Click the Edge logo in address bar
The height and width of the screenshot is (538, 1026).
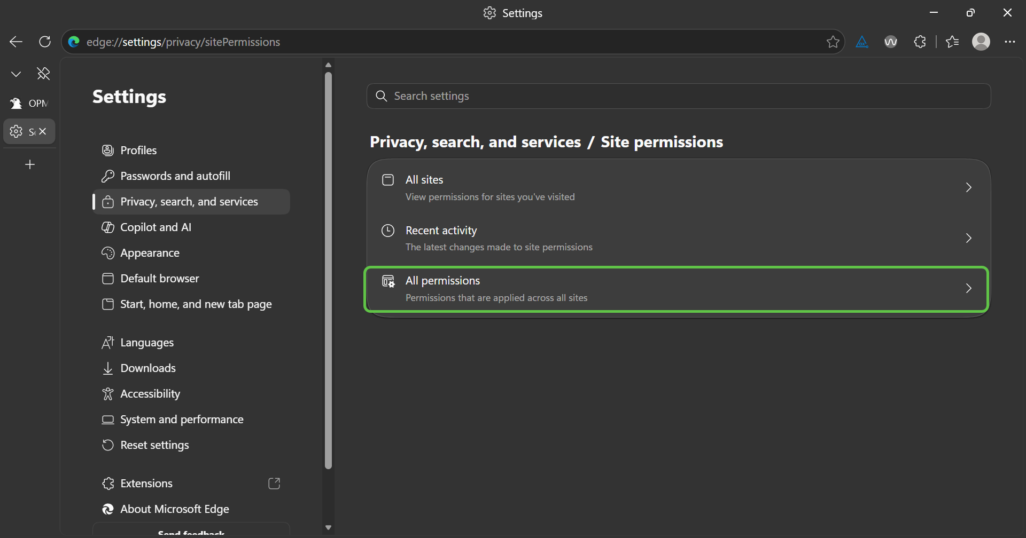(74, 42)
